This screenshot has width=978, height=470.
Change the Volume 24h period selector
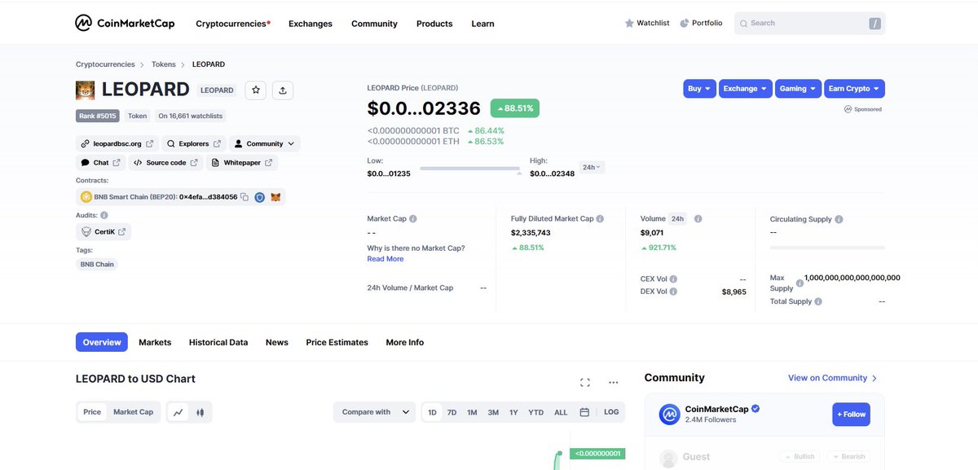click(x=677, y=219)
